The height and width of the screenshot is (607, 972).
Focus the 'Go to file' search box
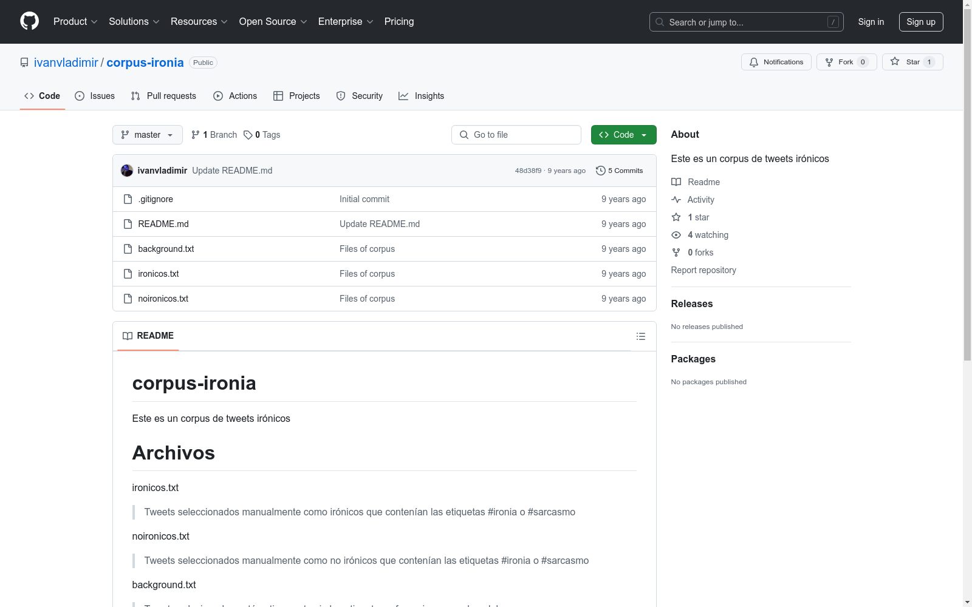[x=516, y=135]
